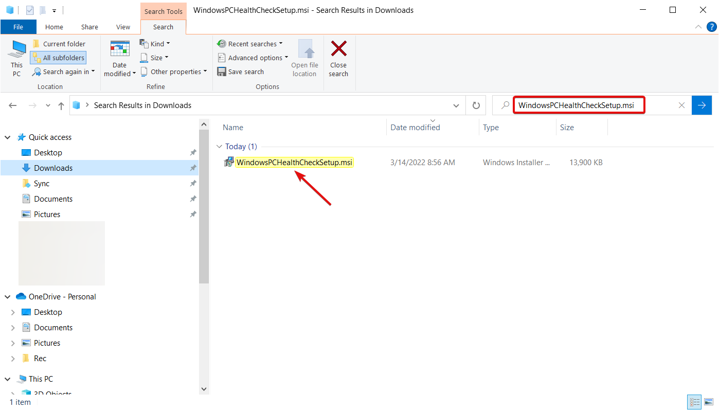The image size is (719, 410).
Task: Expand Pictures under OneDrive
Action: (13, 343)
